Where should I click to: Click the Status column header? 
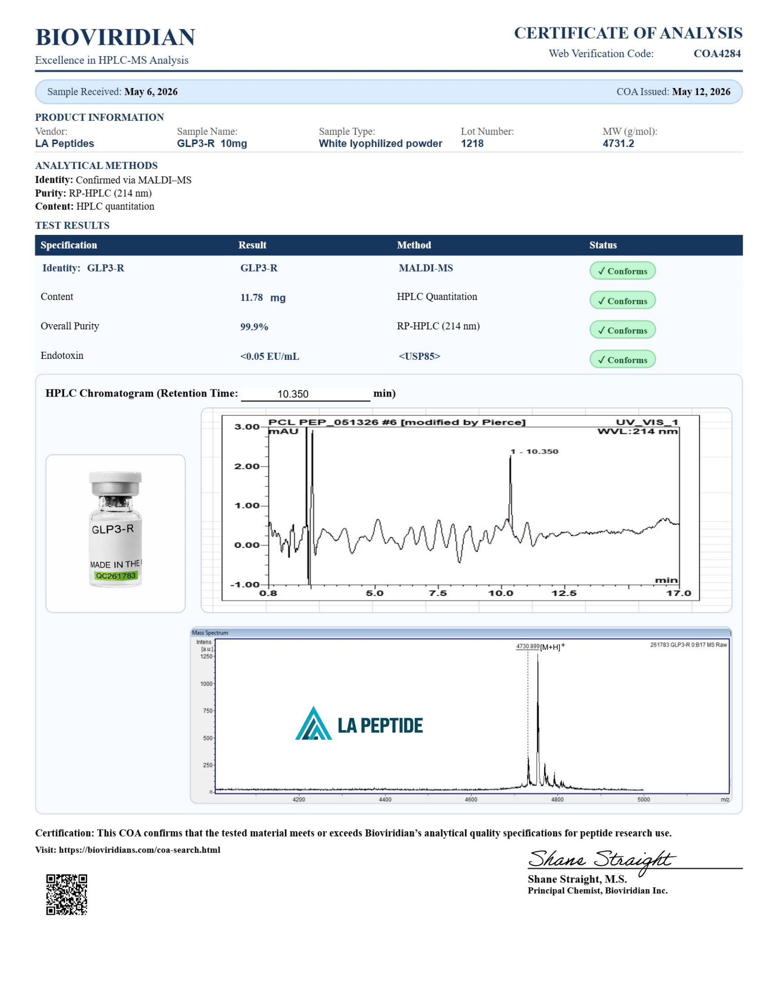[602, 245]
